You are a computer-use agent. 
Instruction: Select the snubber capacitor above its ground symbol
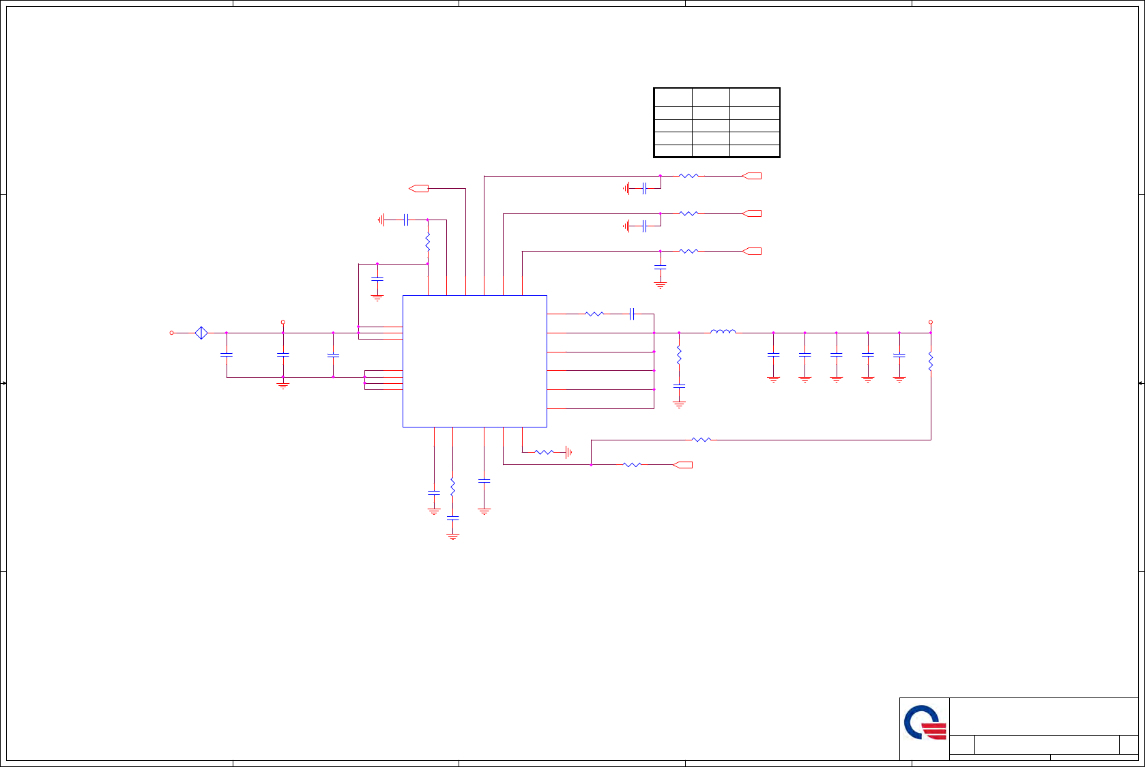679,387
